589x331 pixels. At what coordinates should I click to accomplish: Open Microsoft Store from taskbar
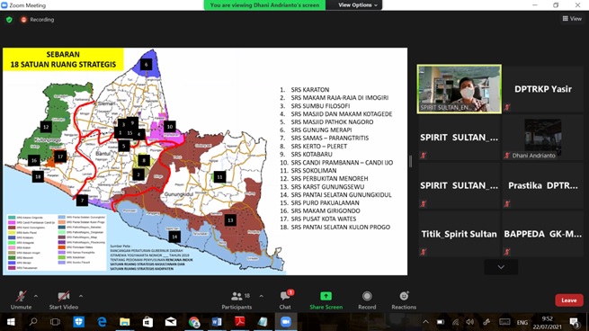(147, 322)
